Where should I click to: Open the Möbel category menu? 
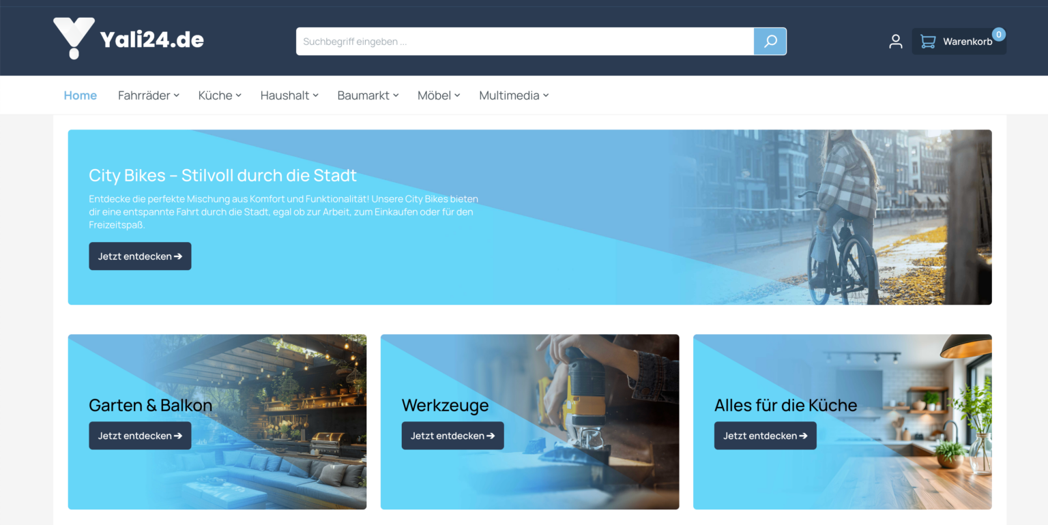439,95
